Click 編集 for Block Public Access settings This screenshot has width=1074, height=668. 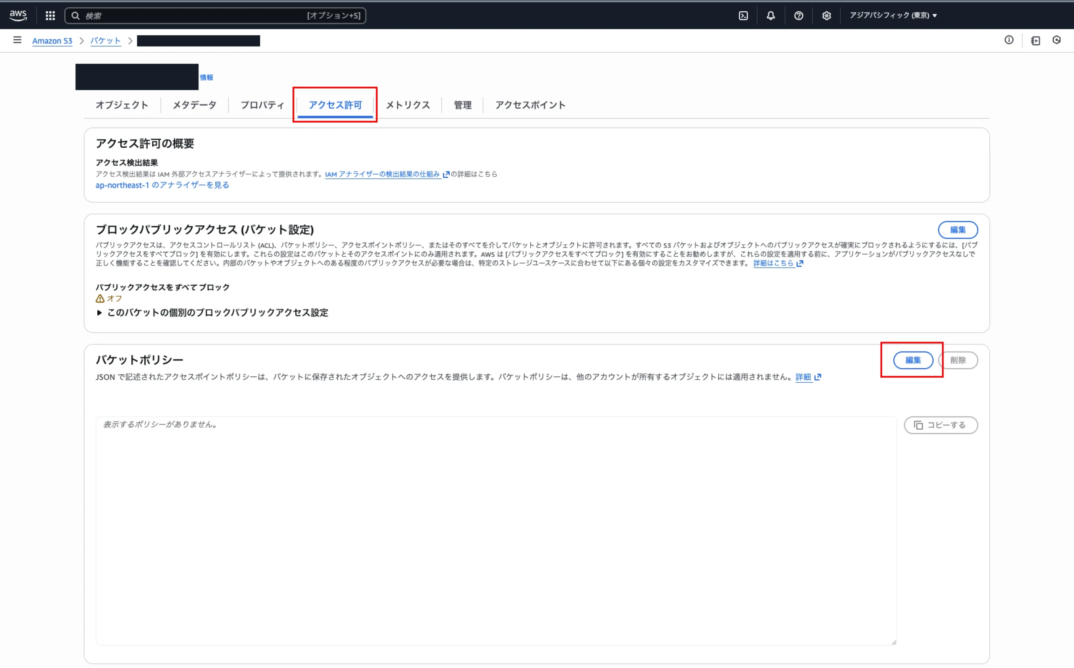957,230
